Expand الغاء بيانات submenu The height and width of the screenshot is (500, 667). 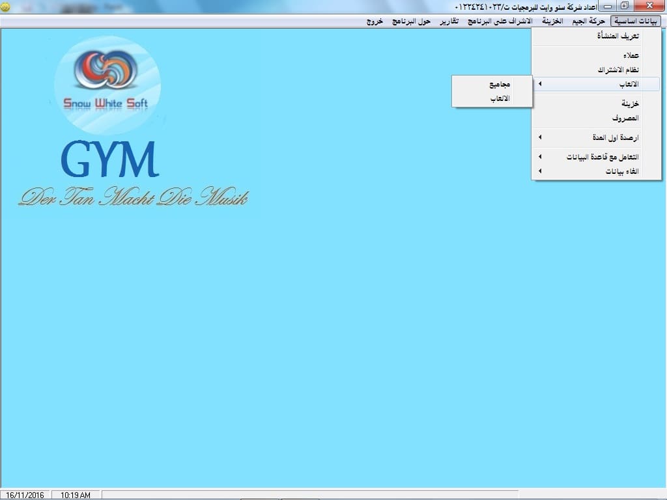tap(597, 171)
